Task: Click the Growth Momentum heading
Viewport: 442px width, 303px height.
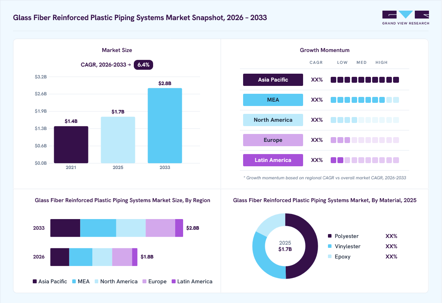Action: coord(324,50)
